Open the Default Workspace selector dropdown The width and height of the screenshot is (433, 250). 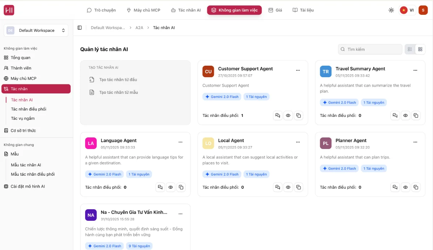click(36, 31)
